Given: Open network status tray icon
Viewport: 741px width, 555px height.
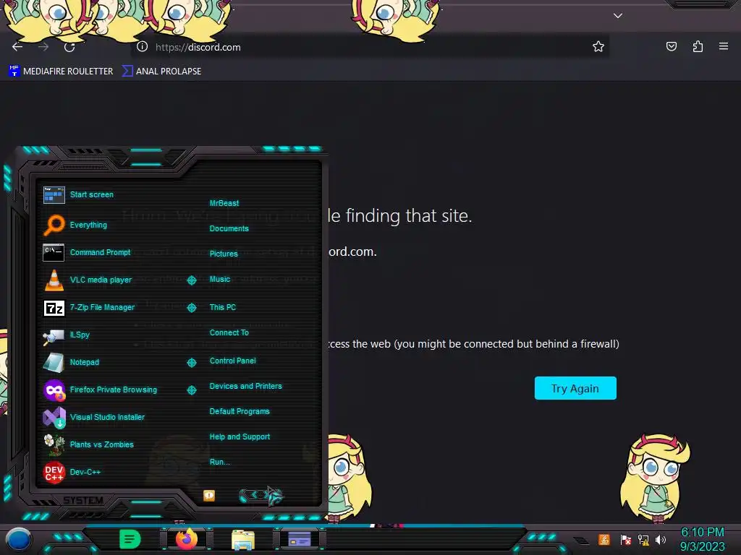Looking at the screenshot, I should [643, 539].
